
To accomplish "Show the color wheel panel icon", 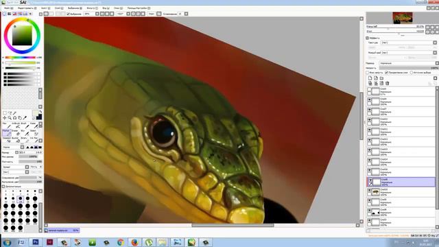I will (x=5, y=14).
